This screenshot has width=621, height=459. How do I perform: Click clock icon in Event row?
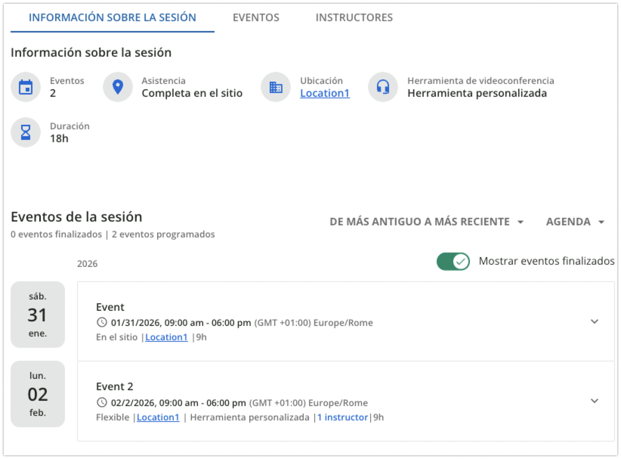pos(102,323)
